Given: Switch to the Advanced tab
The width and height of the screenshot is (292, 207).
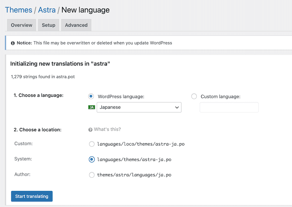Looking at the screenshot, I should 76,25.
